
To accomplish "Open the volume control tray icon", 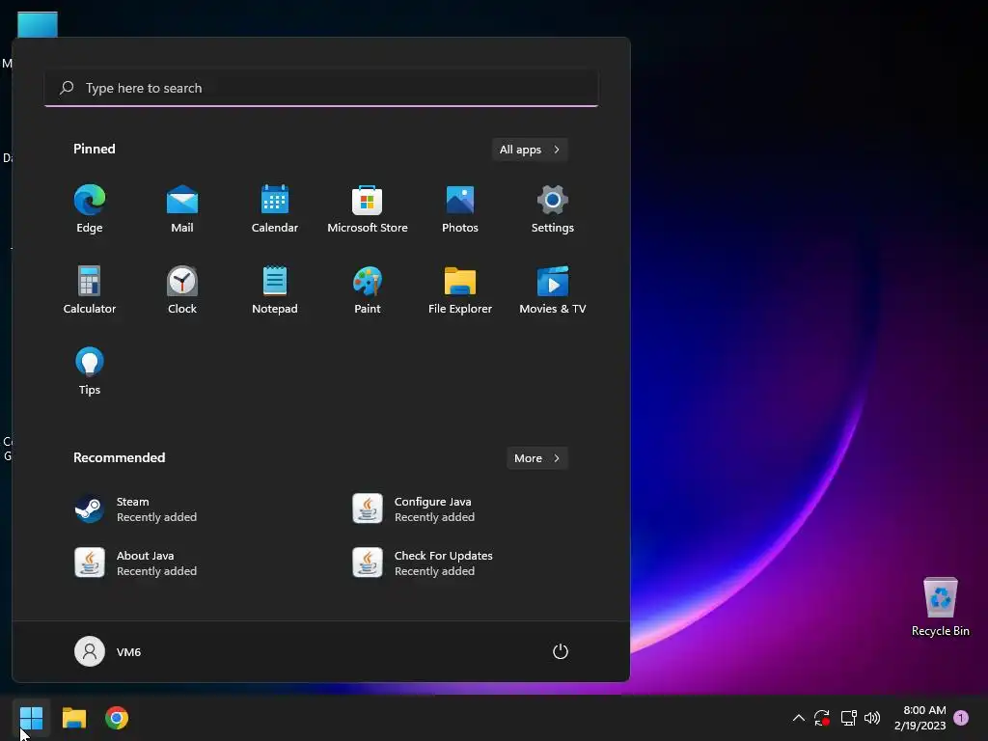I will [x=872, y=718].
